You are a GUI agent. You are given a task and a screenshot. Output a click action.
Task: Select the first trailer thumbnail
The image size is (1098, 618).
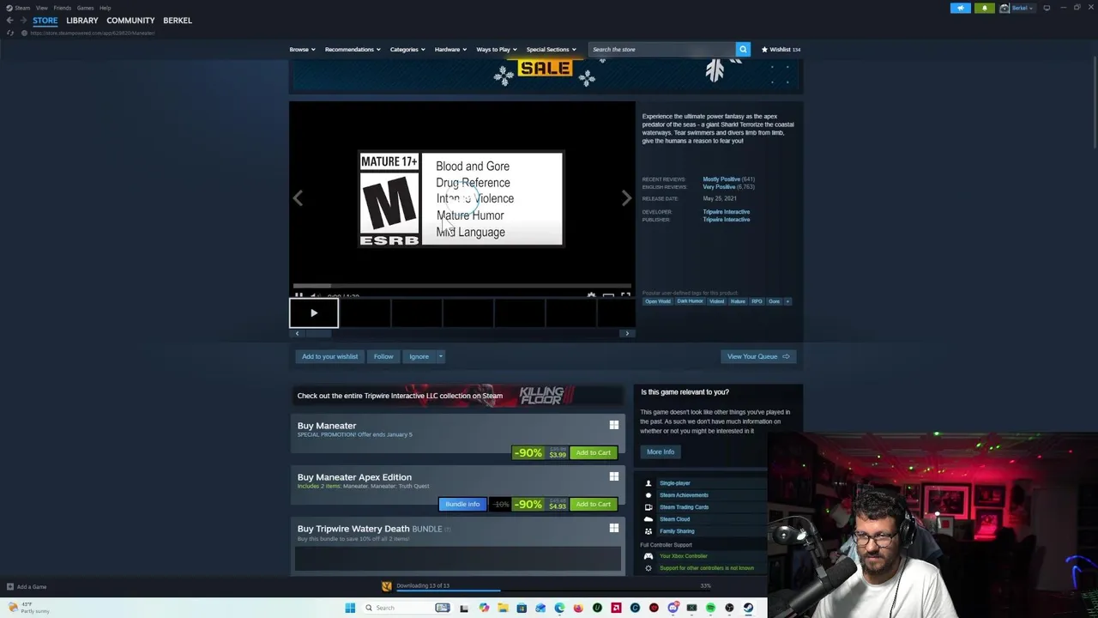(x=314, y=313)
